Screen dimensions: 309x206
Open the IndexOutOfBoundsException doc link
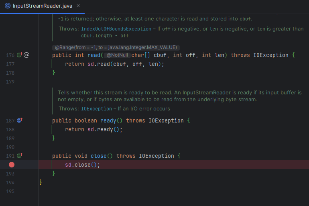pyautogui.click(x=115, y=29)
